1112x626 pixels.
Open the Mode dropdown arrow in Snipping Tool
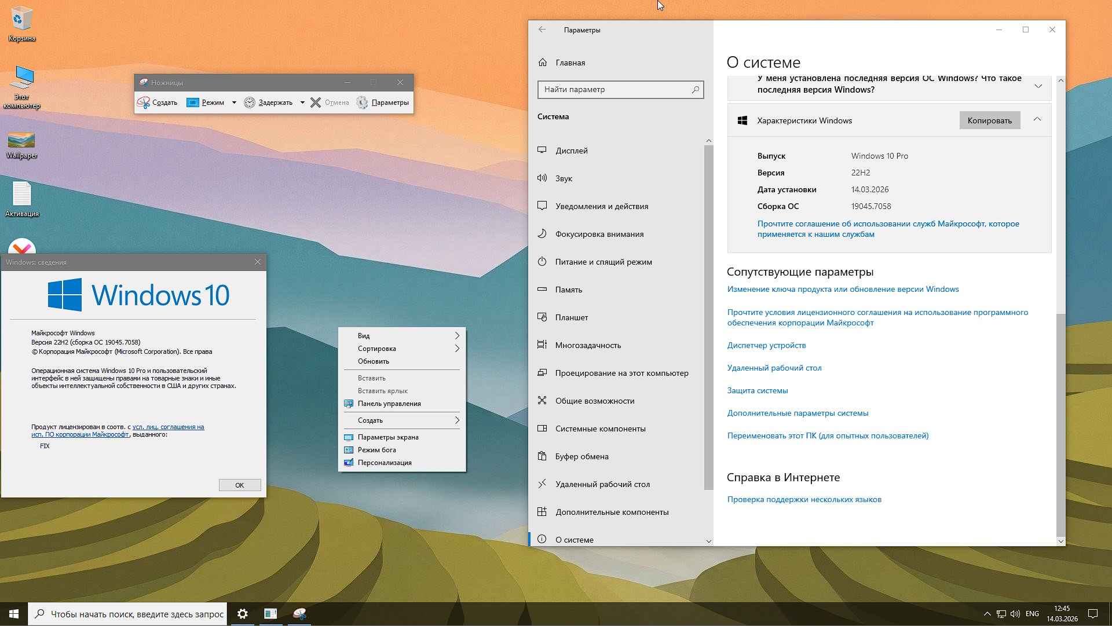pyautogui.click(x=234, y=102)
